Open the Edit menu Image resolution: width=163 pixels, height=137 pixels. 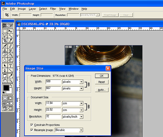point(12,9)
